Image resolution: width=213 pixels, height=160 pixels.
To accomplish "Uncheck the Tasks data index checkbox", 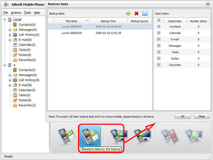I will [x=159, y=52].
